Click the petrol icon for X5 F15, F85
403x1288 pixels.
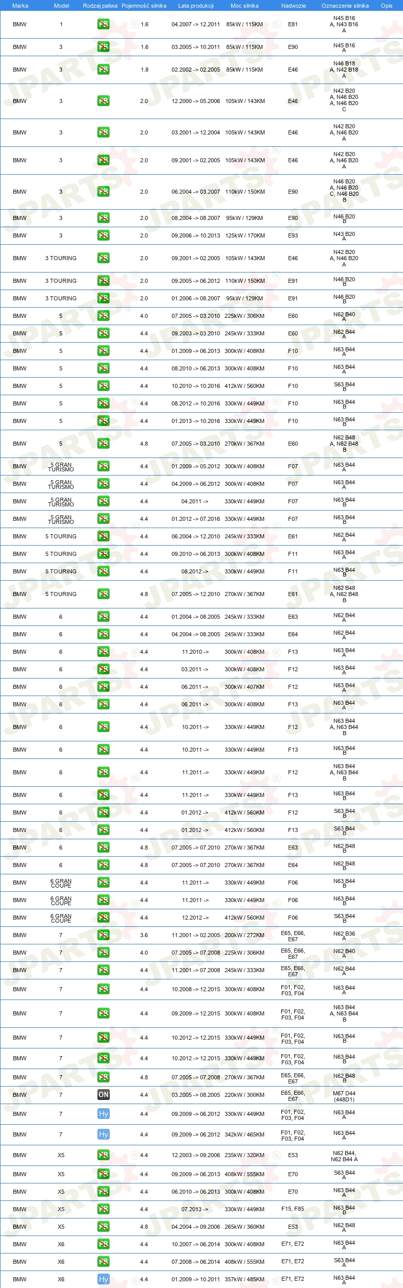tap(104, 1209)
